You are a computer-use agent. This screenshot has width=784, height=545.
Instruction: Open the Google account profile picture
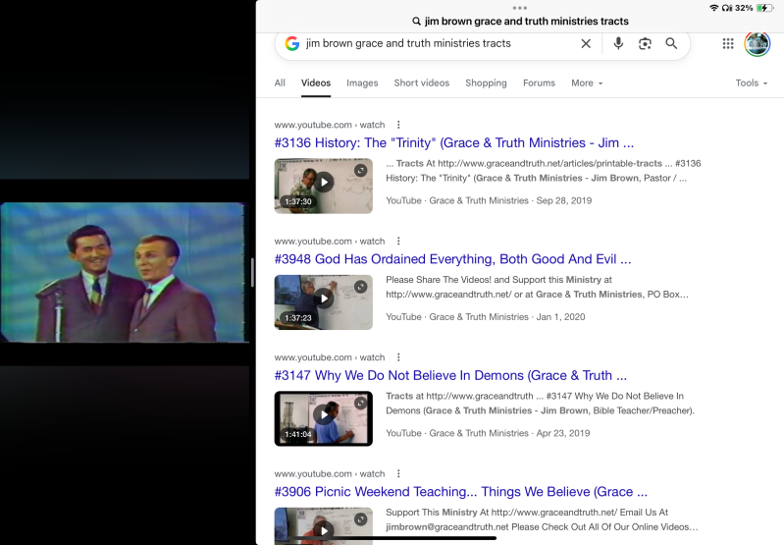[757, 44]
